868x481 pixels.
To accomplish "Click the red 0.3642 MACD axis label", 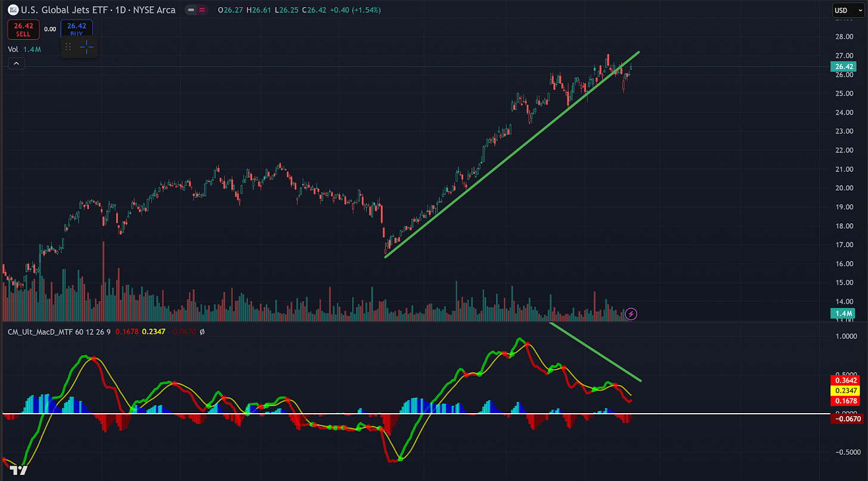I will point(845,380).
